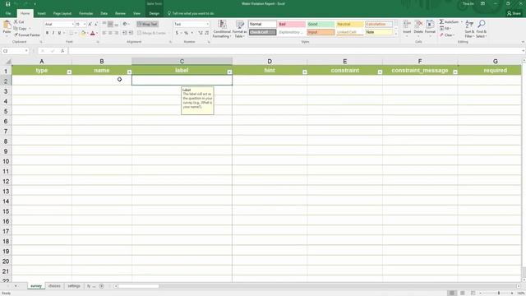Screen dimensions: 526x296
Task: Decrease font size with smaller A icon
Action: click(95, 24)
